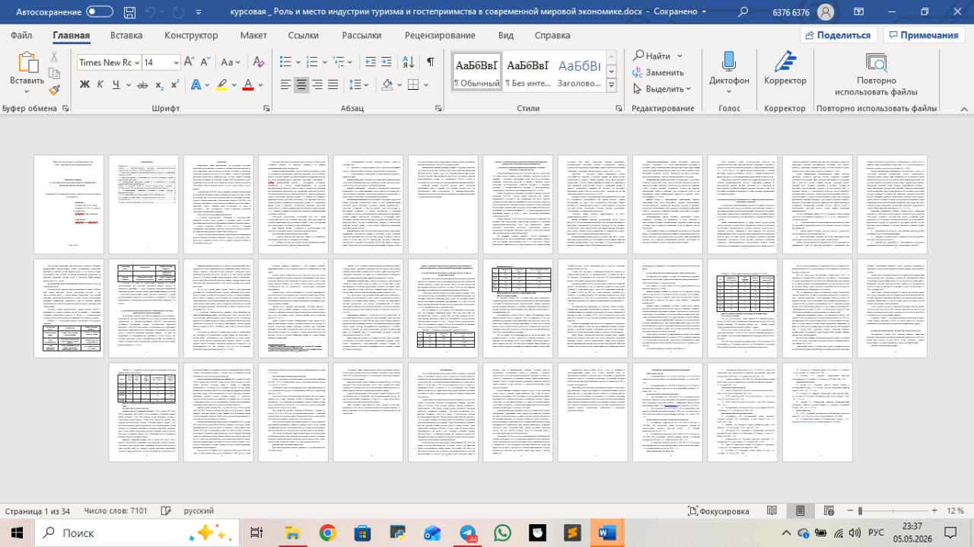The width and height of the screenshot is (974, 547).
Task: Click the sort А-Я icon
Action: click(x=409, y=62)
